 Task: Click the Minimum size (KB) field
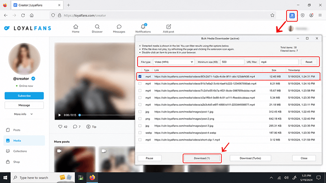click(x=232, y=62)
